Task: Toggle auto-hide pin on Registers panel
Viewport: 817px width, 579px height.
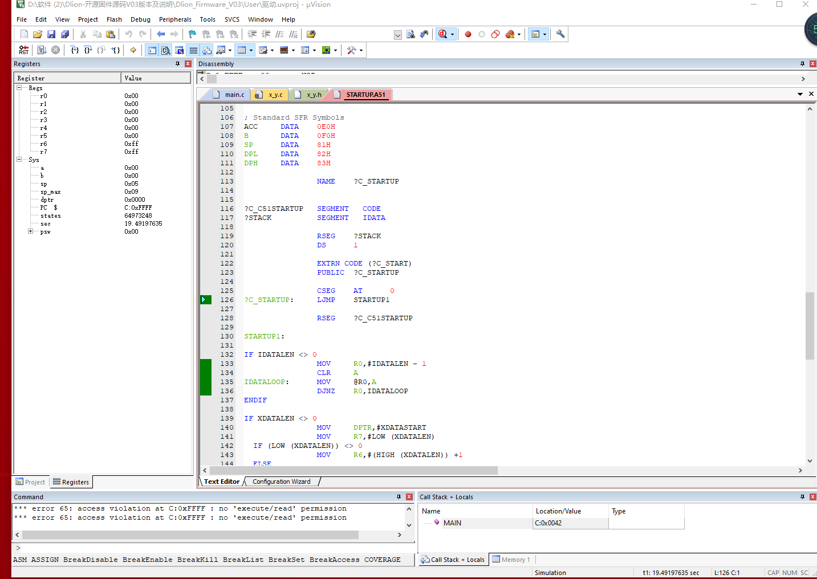Action: click(178, 64)
